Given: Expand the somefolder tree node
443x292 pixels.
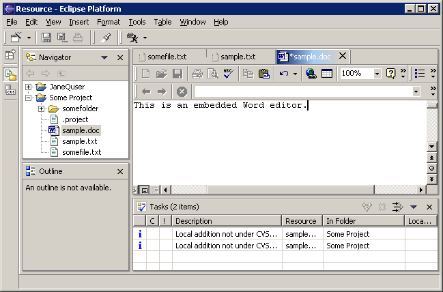Looking at the screenshot, I should pyautogui.click(x=41, y=108).
